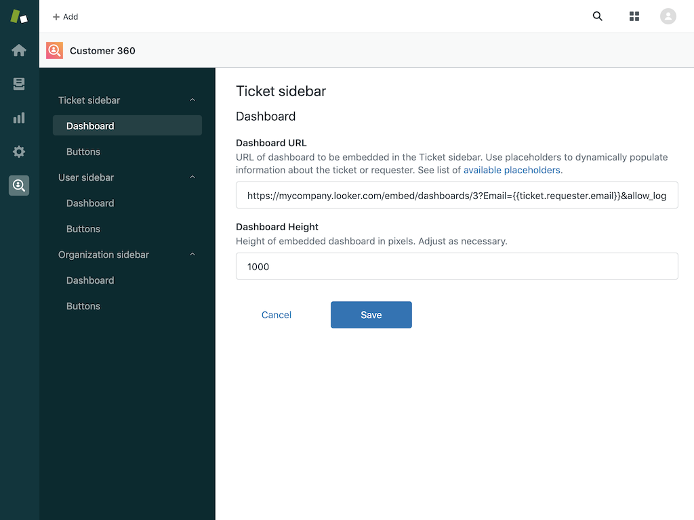Select Buttons under Ticket sidebar
The width and height of the screenshot is (694, 520).
pyautogui.click(x=83, y=152)
